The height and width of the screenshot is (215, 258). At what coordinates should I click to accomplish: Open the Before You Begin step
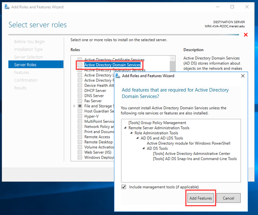(x=29, y=42)
